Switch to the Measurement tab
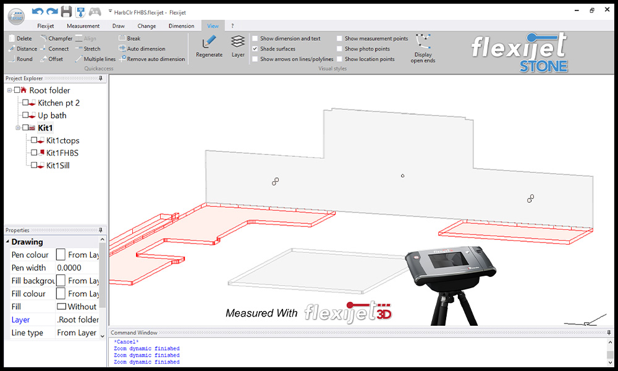This screenshot has width=618, height=371. [x=83, y=26]
